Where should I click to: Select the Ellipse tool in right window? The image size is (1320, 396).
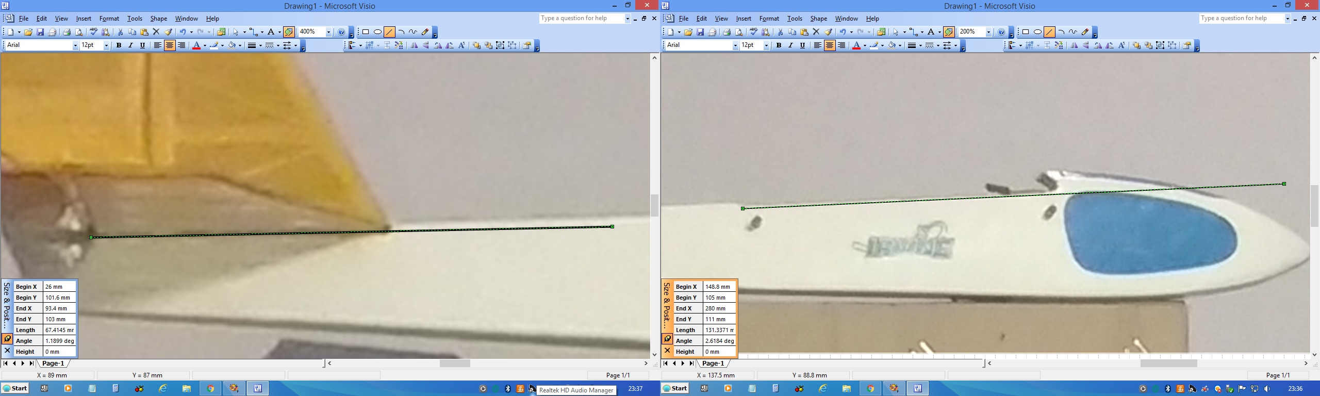[1037, 32]
